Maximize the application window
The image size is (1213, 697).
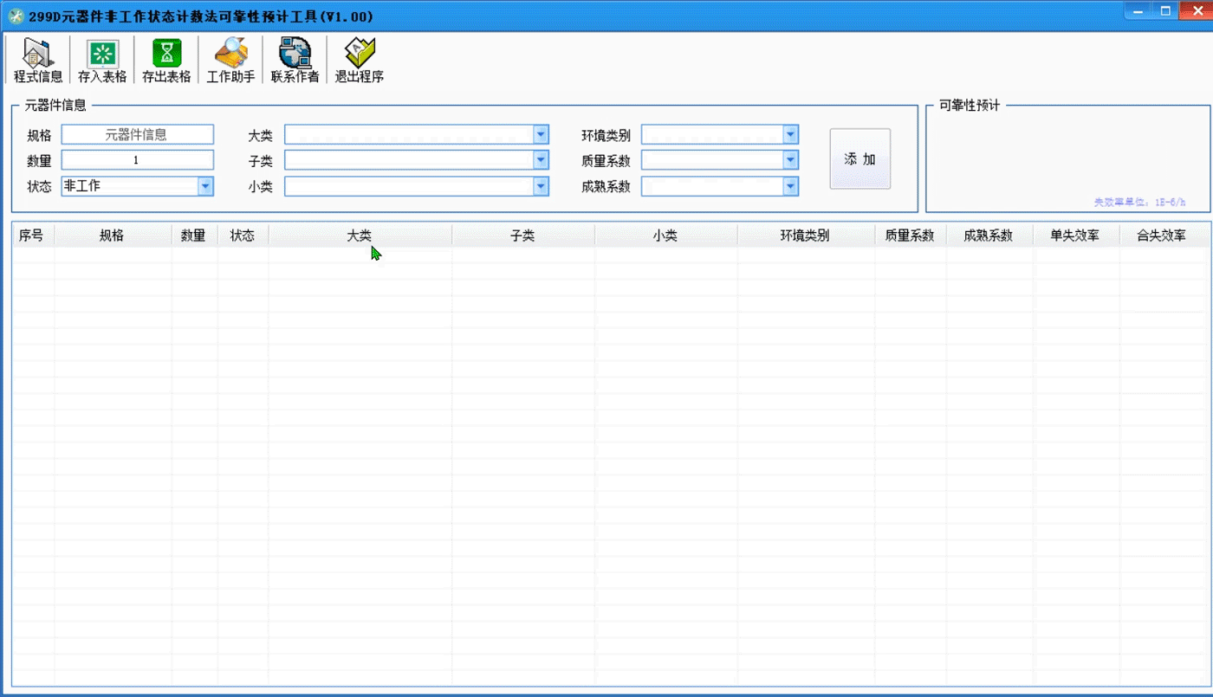point(1164,11)
